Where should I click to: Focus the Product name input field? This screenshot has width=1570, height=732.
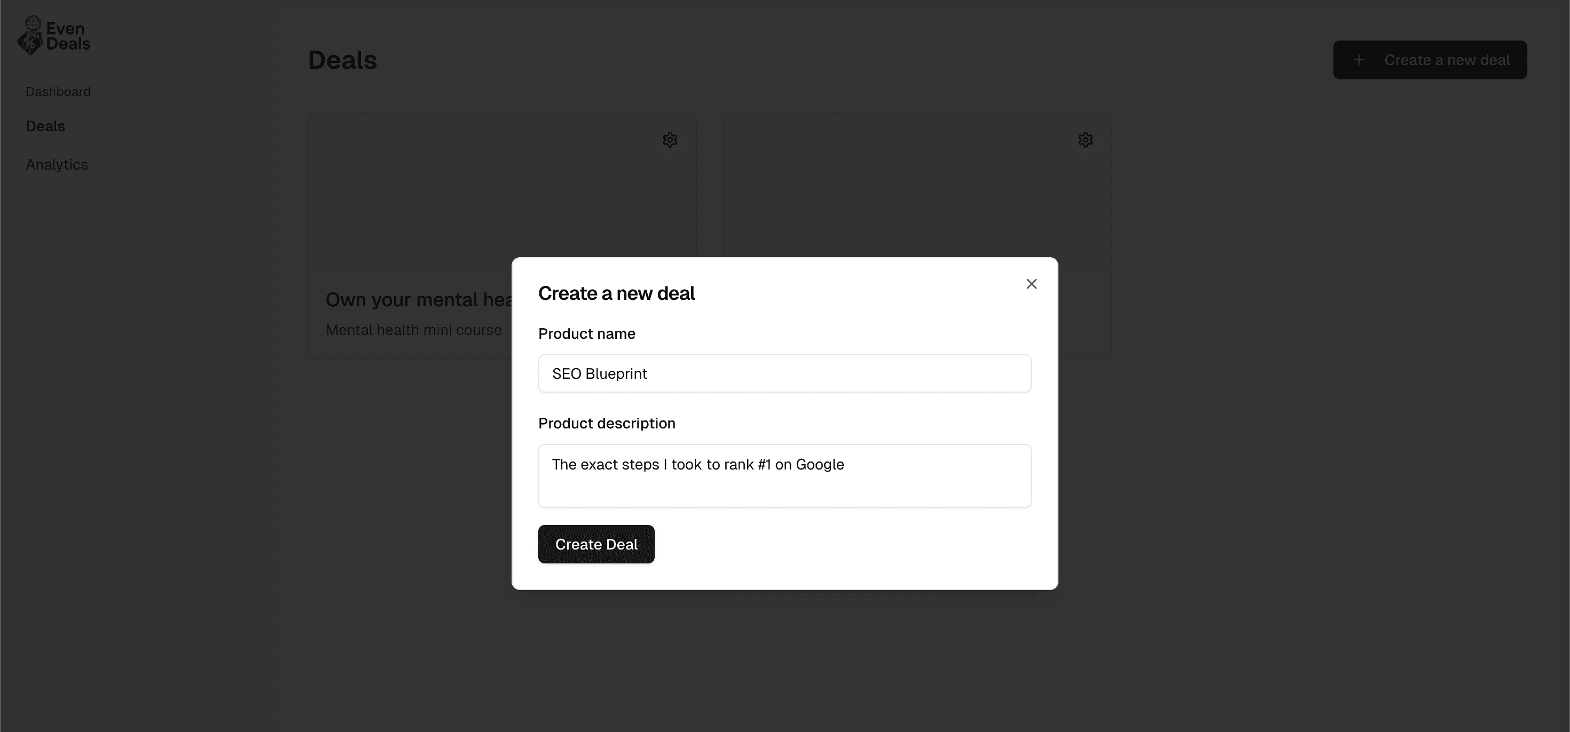point(784,373)
